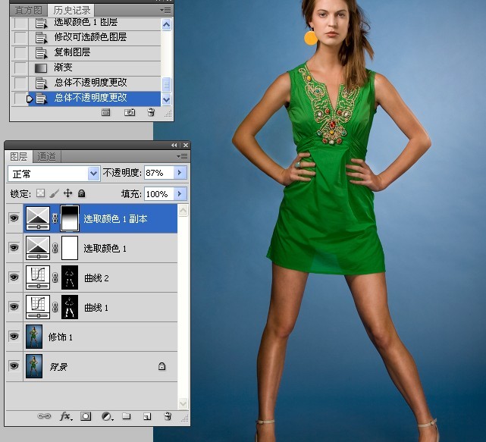486x442 pixels.
Task: Create new snapshot camera icon in History
Action: (130, 112)
